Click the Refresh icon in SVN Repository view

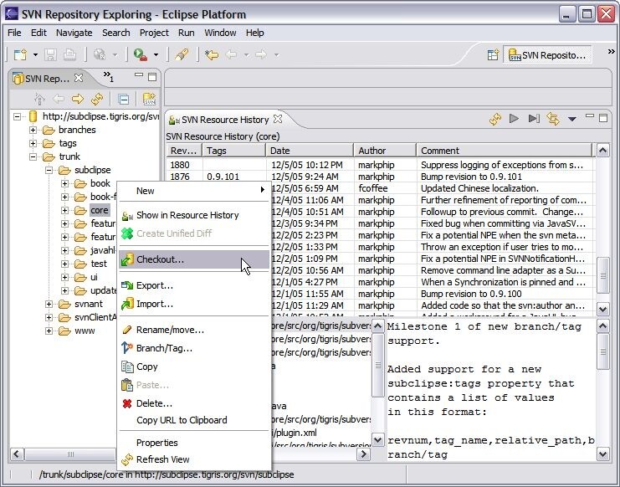[x=96, y=99]
